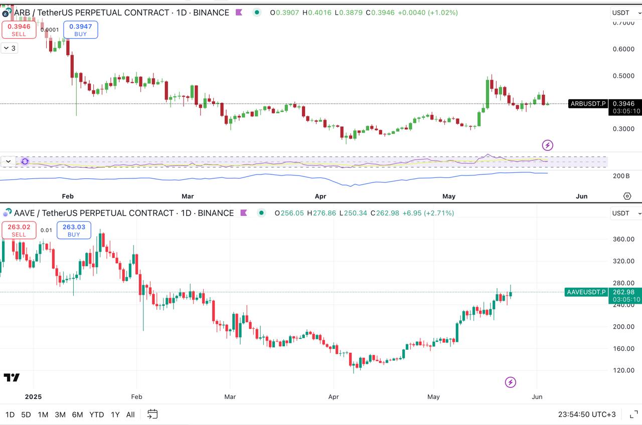Click the 2025 time axis label
This screenshot has width=642, height=425.
(x=33, y=396)
